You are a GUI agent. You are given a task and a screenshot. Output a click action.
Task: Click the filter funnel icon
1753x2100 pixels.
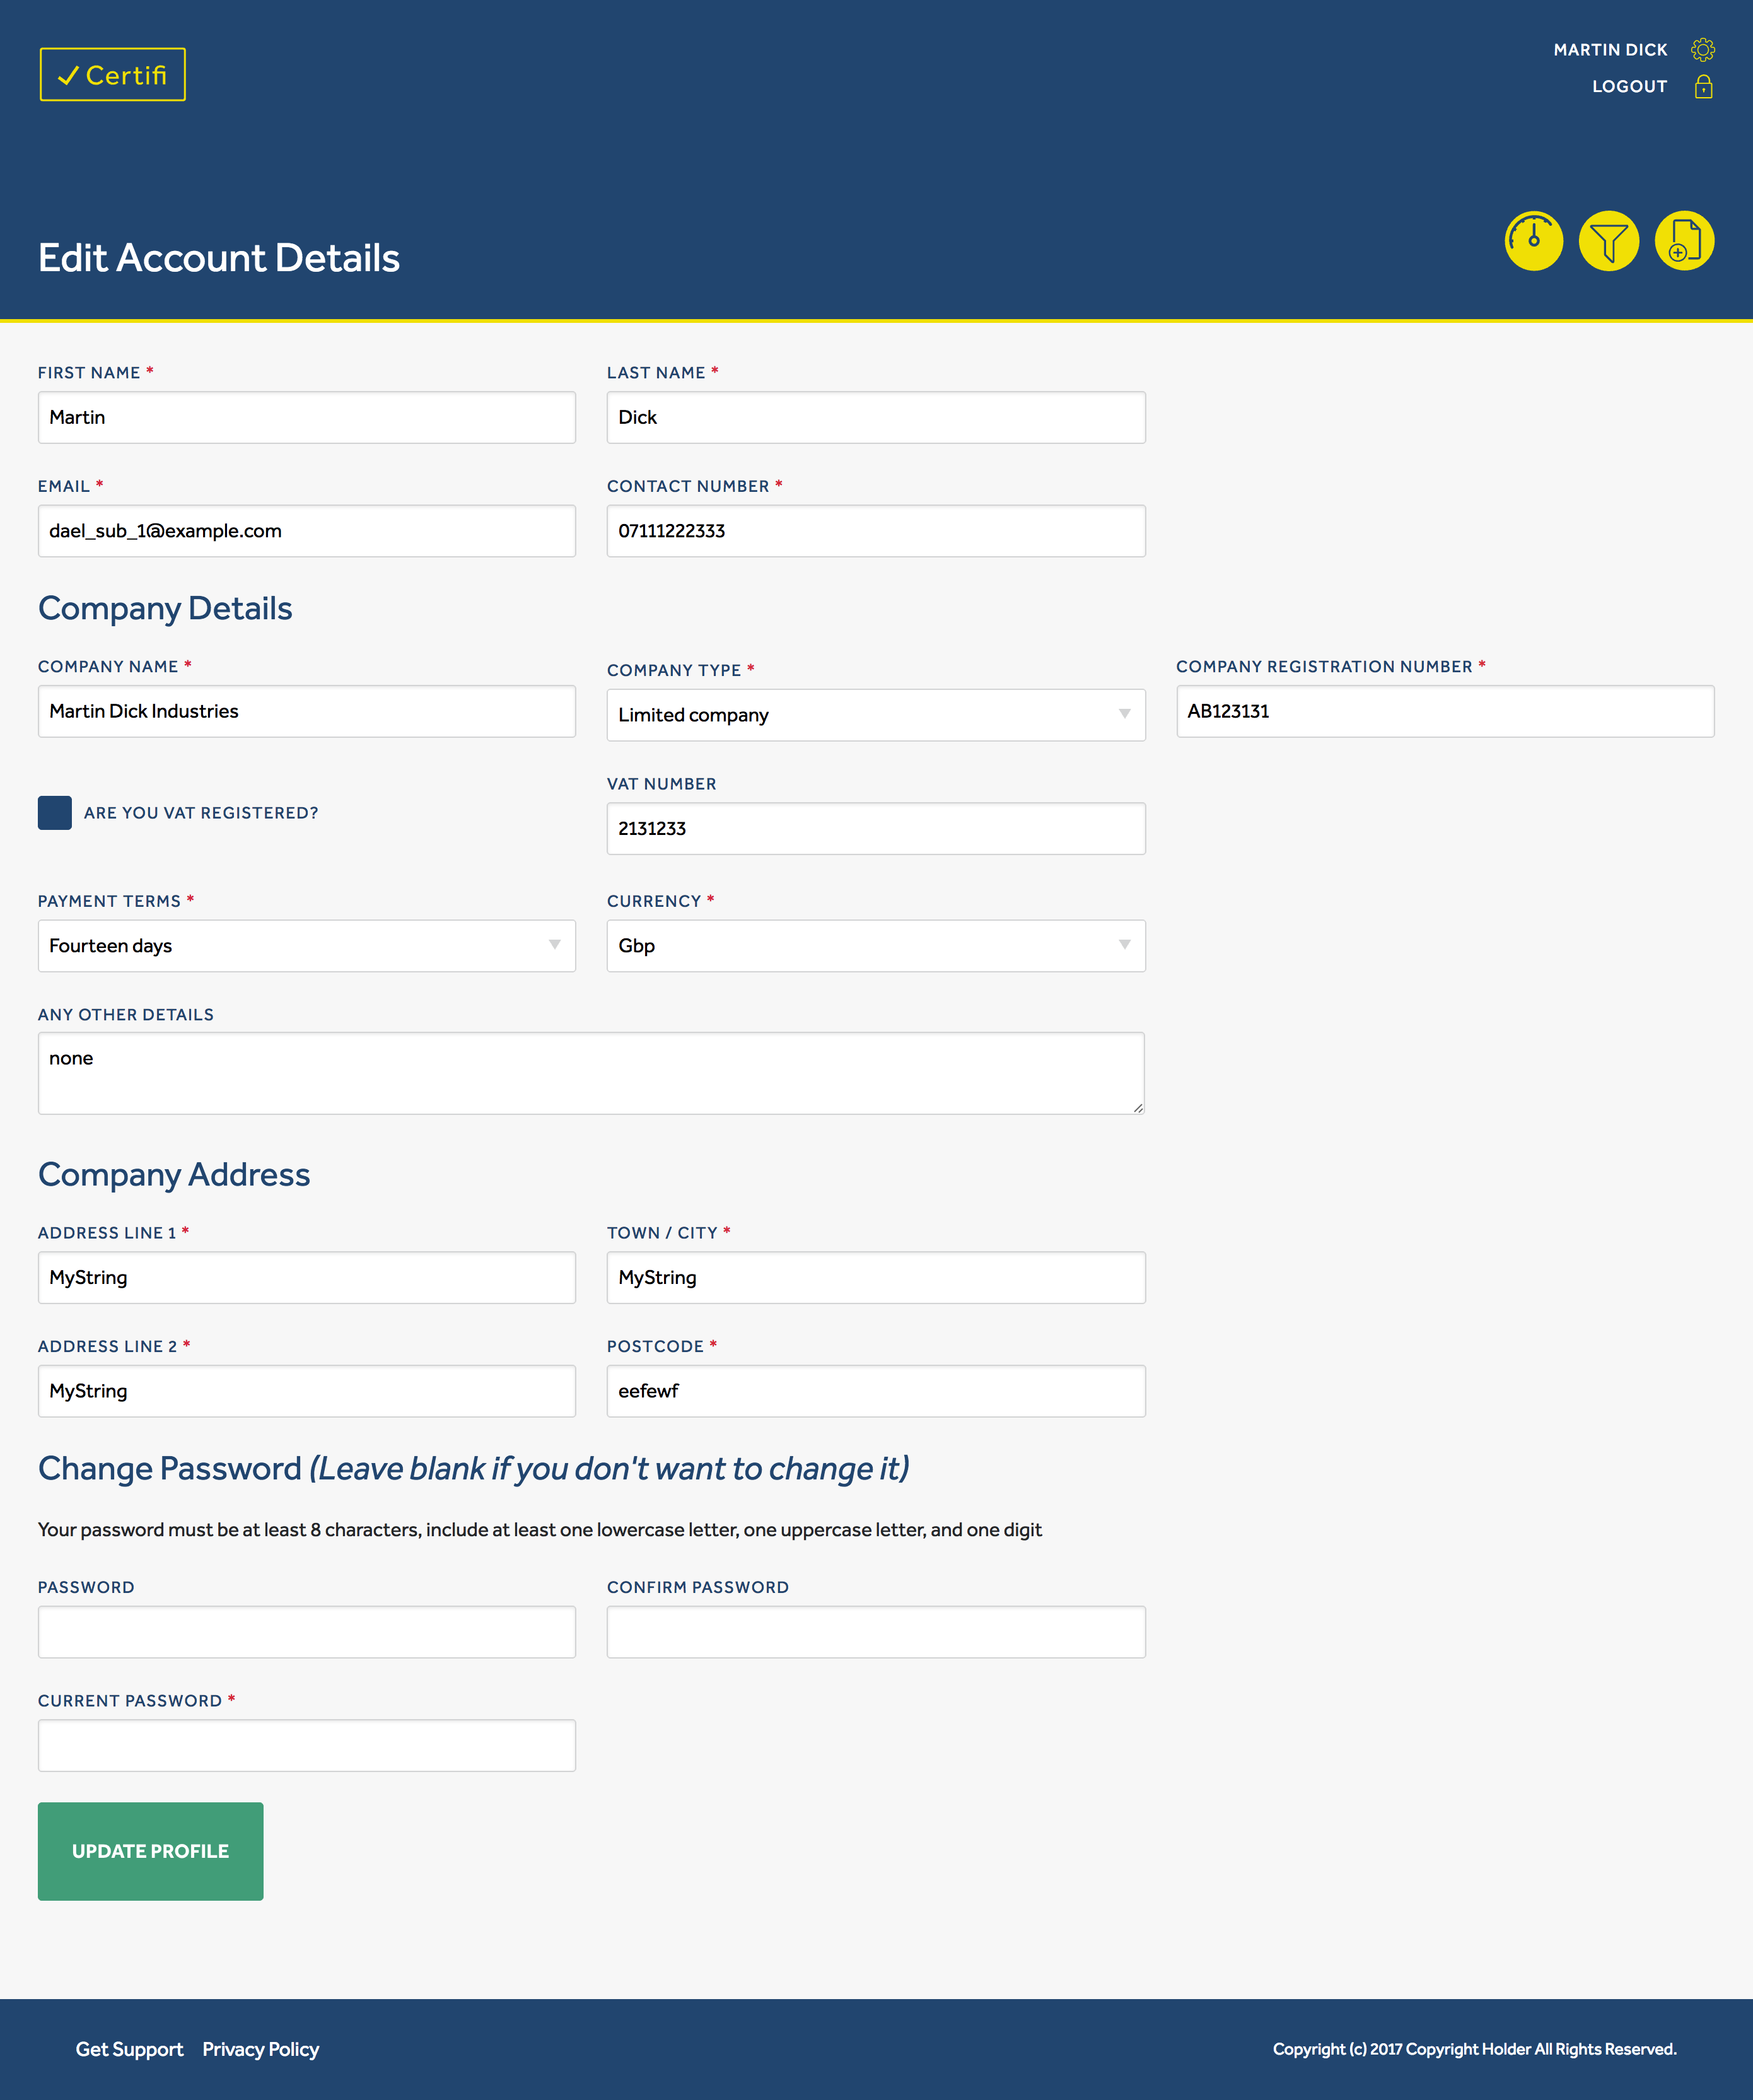[x=1609, y=241]
